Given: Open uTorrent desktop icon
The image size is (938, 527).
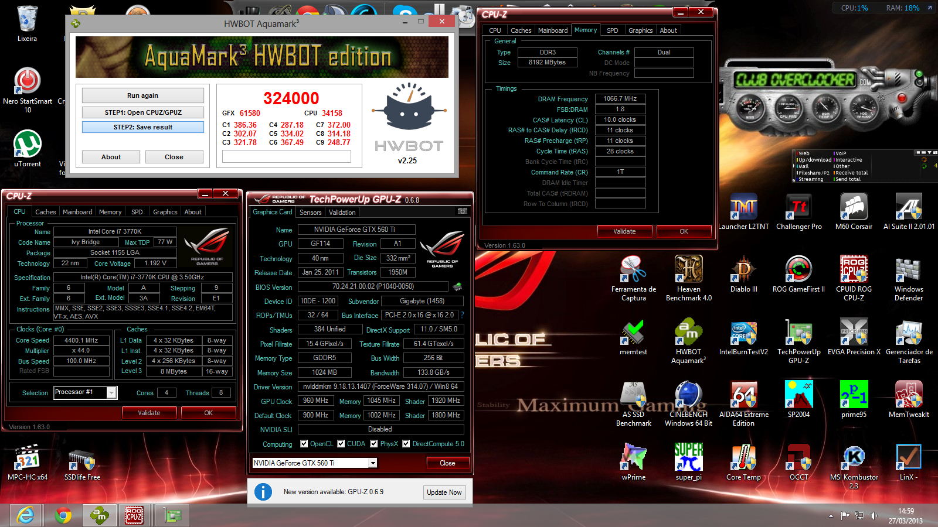Looking at the screenshot, I should click(x=28, y=149).
